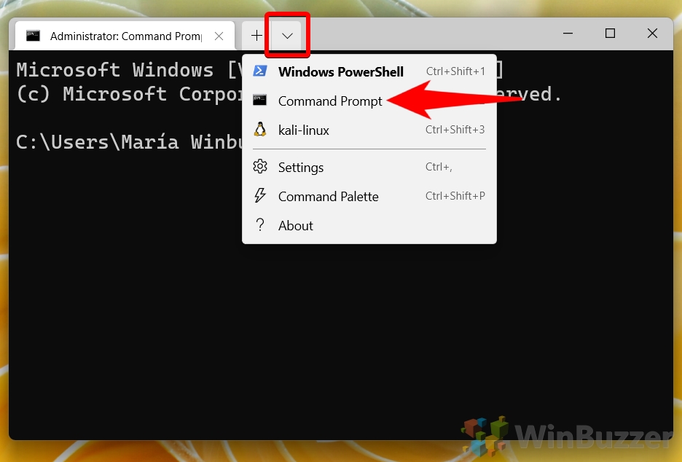
Task: Click the Command Prompt icon in the dropdown menu
Action: click(260, 101)
